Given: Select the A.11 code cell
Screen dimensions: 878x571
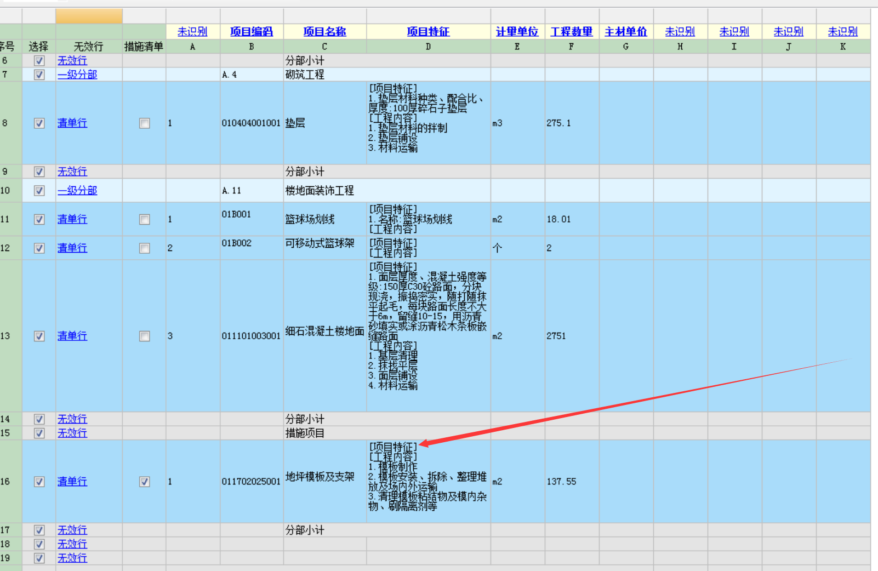Looking at the screenshot, I should (252, 191).
